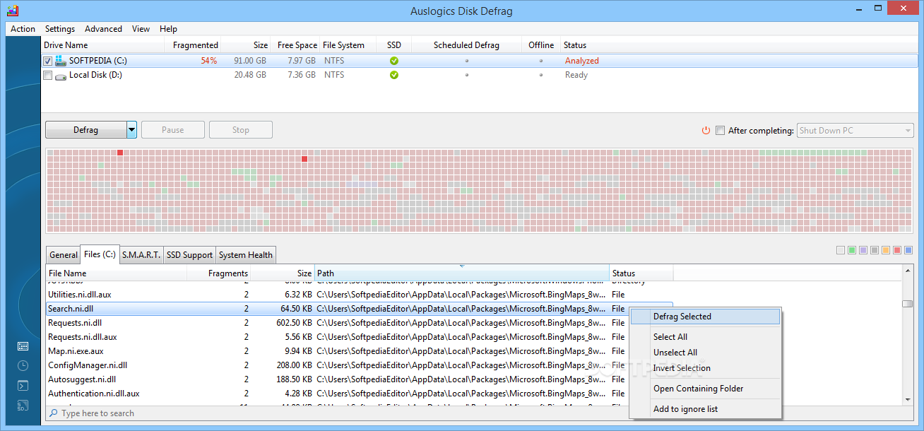Click the file list scrollbar up arrow
The width and height of the screenshot is (924, 431).
coord(908,271)
